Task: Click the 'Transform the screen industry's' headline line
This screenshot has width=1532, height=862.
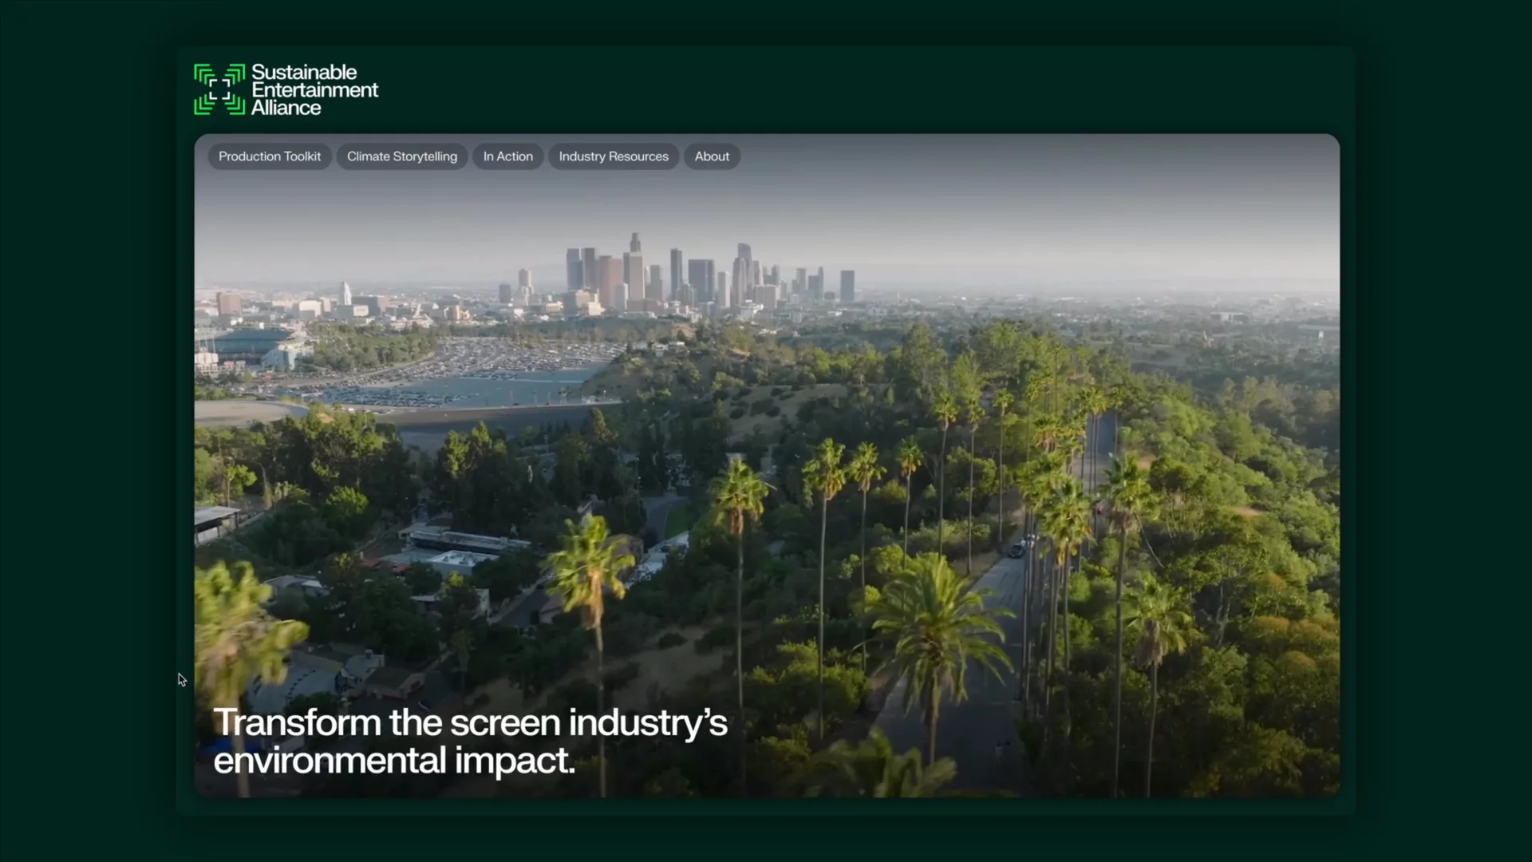Action: click(x=470, y=723)
